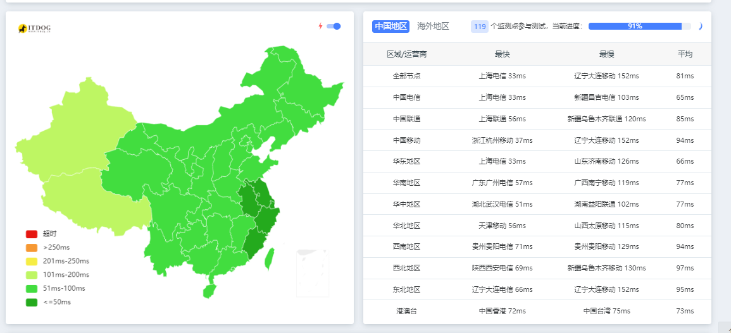
Task: Click Hainan island on the map
Action: click(x=209, y=291)
